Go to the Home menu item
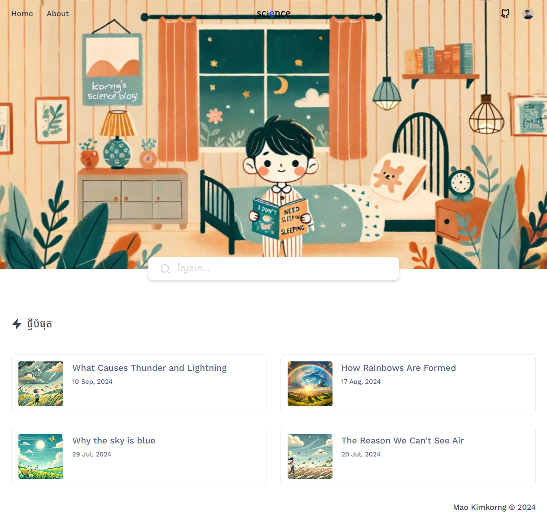The height and width of the screenshot is (517, 547). [22, 13]
